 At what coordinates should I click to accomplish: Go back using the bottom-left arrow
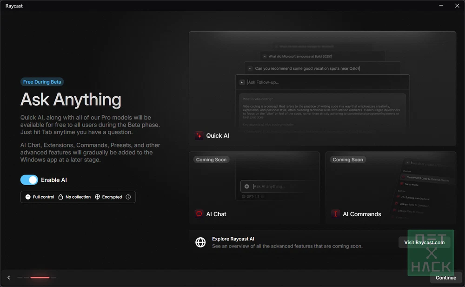9,278
